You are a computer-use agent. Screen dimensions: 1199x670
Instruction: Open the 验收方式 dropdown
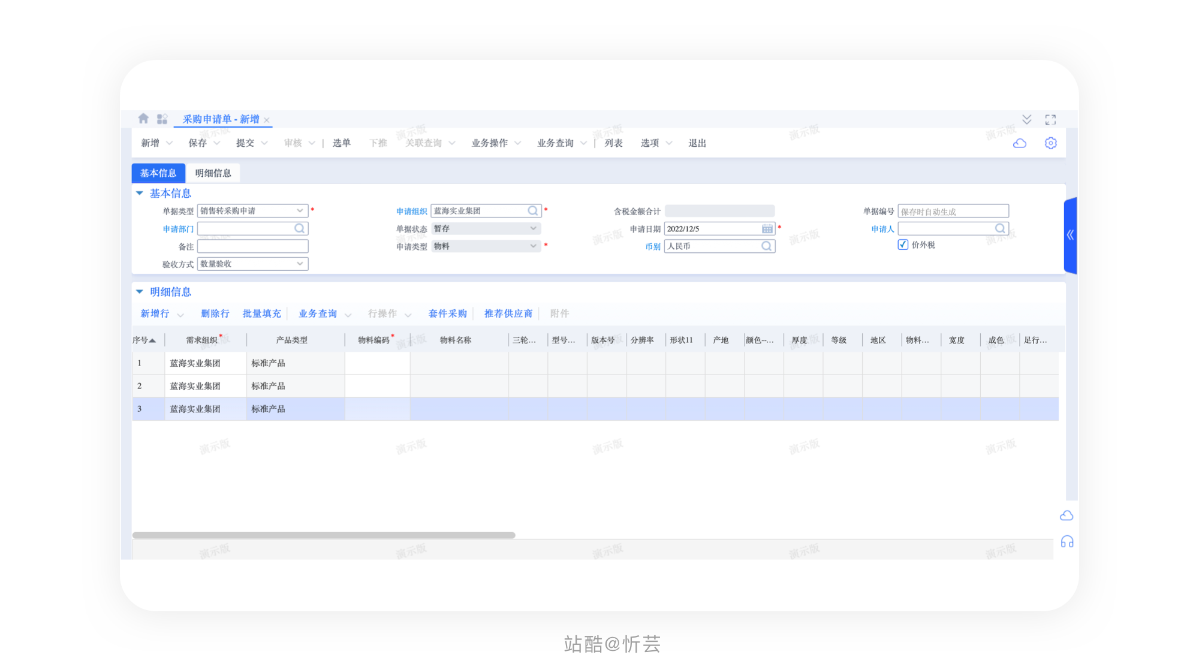(300, 264)
